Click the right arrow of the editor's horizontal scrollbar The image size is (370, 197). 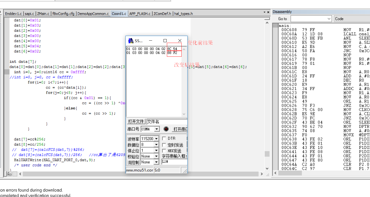(x=261, y=174)
